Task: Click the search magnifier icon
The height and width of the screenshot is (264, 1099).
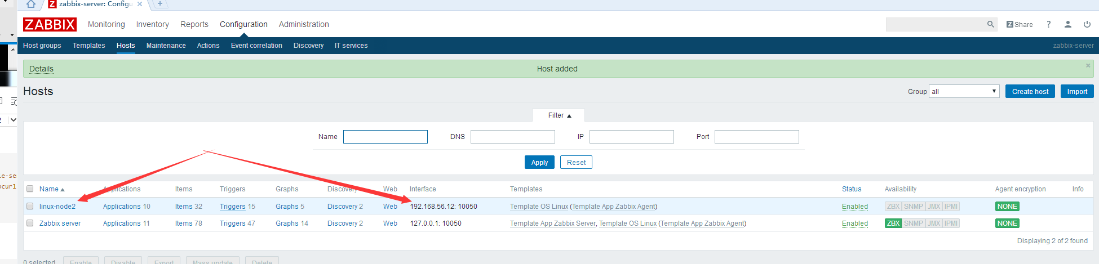Action: pyautogui.click(x=990, y=24)
